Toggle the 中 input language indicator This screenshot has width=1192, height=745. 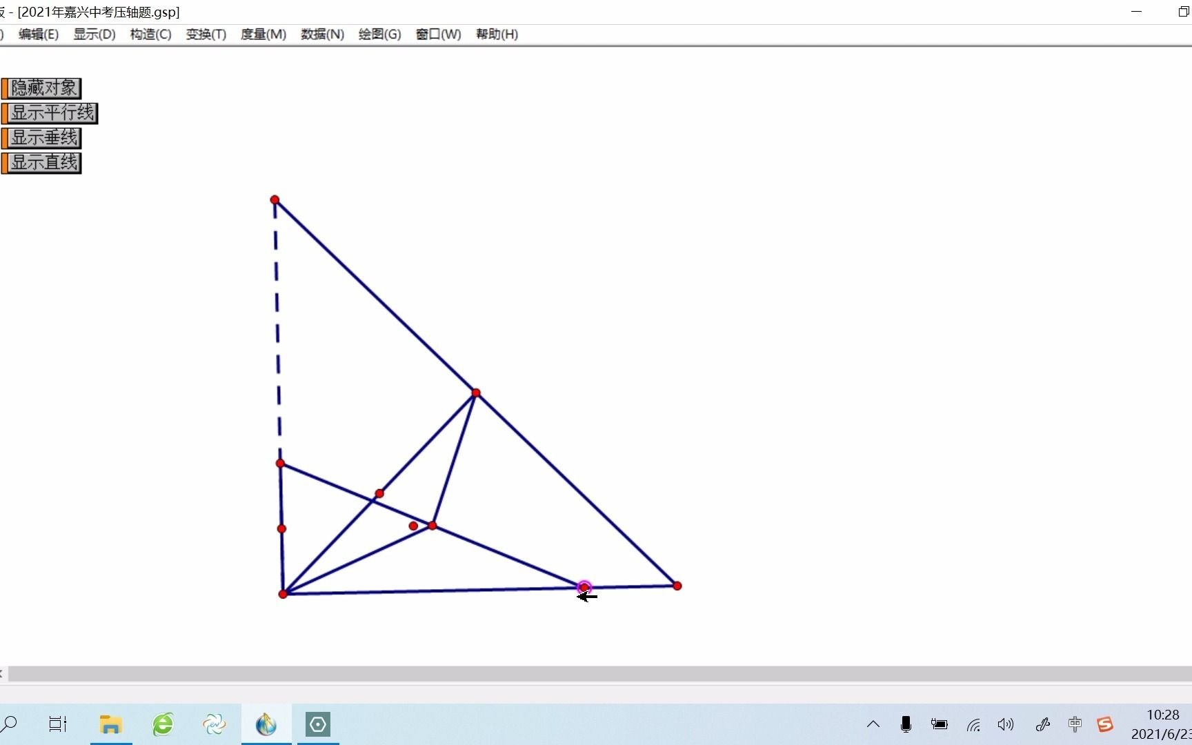pos(1075,724)
